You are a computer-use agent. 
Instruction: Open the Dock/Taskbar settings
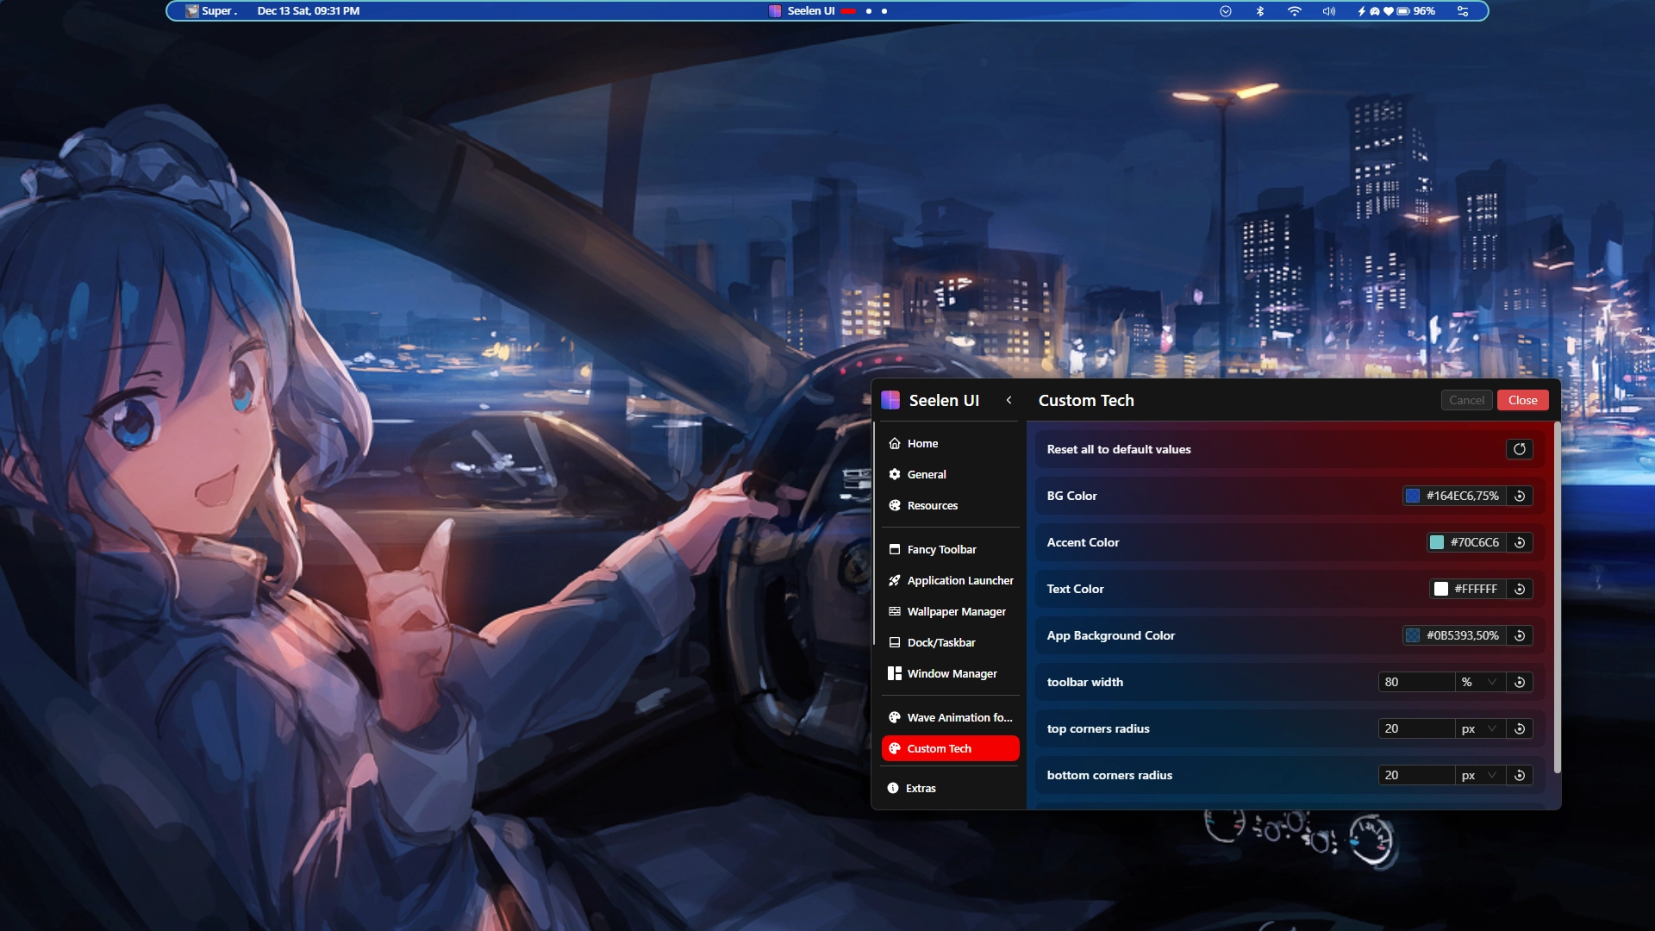click(940, 642)
